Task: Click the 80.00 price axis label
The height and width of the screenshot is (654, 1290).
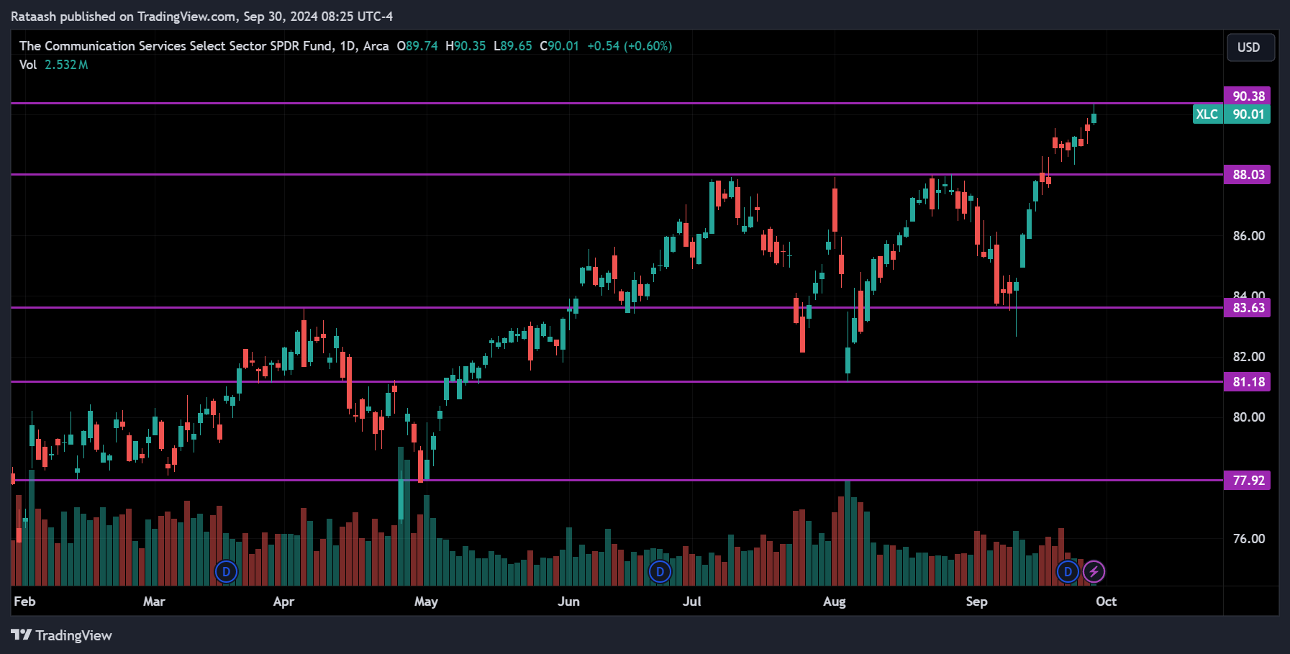Action: 1249,417
